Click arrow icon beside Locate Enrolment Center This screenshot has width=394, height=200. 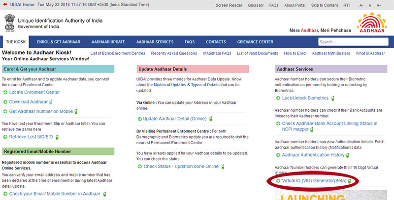5,92
